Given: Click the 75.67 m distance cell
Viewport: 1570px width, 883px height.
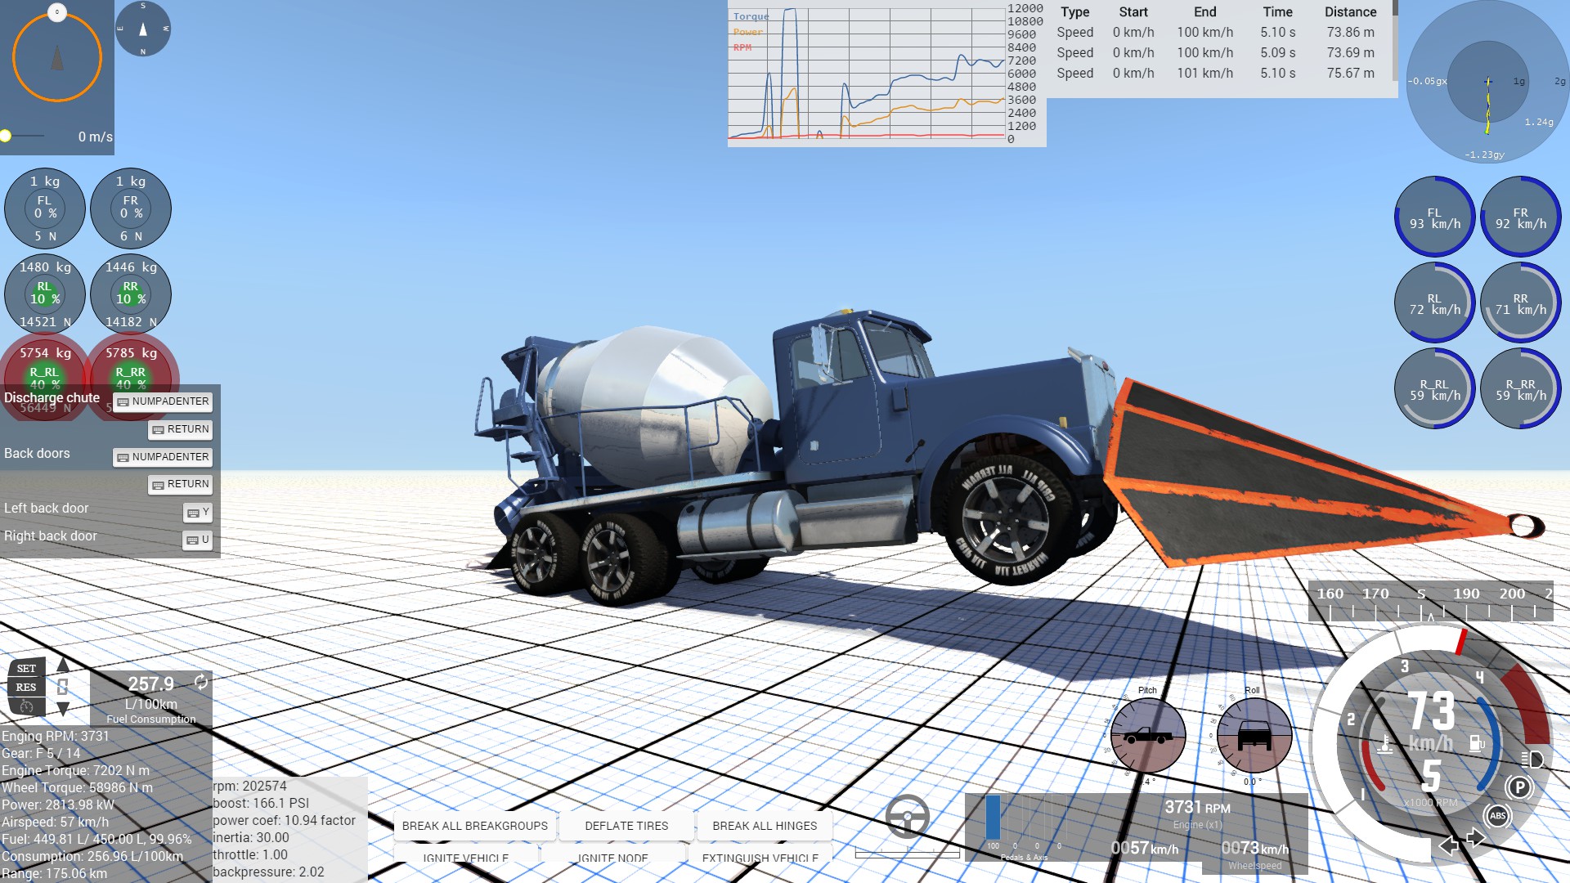Looking at the screenshot, I should tap(1350, 73).
